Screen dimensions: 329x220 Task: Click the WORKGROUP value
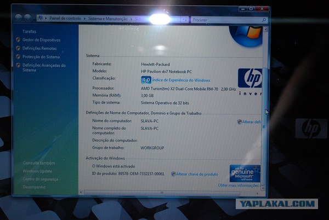point(152,148)
